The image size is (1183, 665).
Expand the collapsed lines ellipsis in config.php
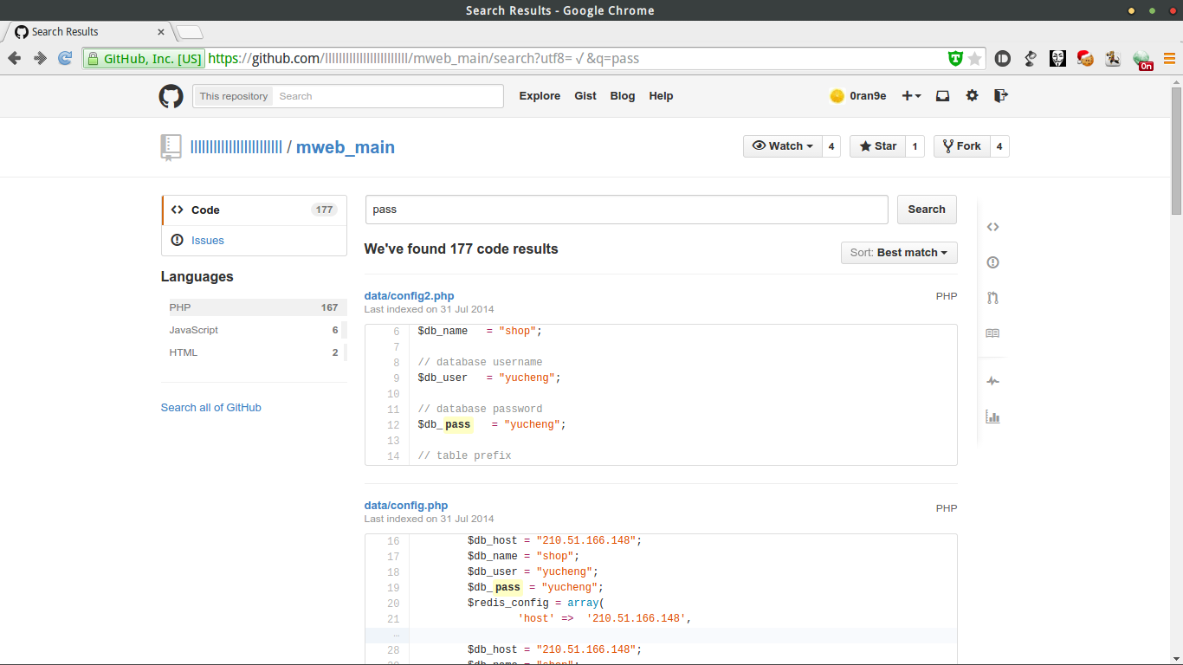click(395, 636)
